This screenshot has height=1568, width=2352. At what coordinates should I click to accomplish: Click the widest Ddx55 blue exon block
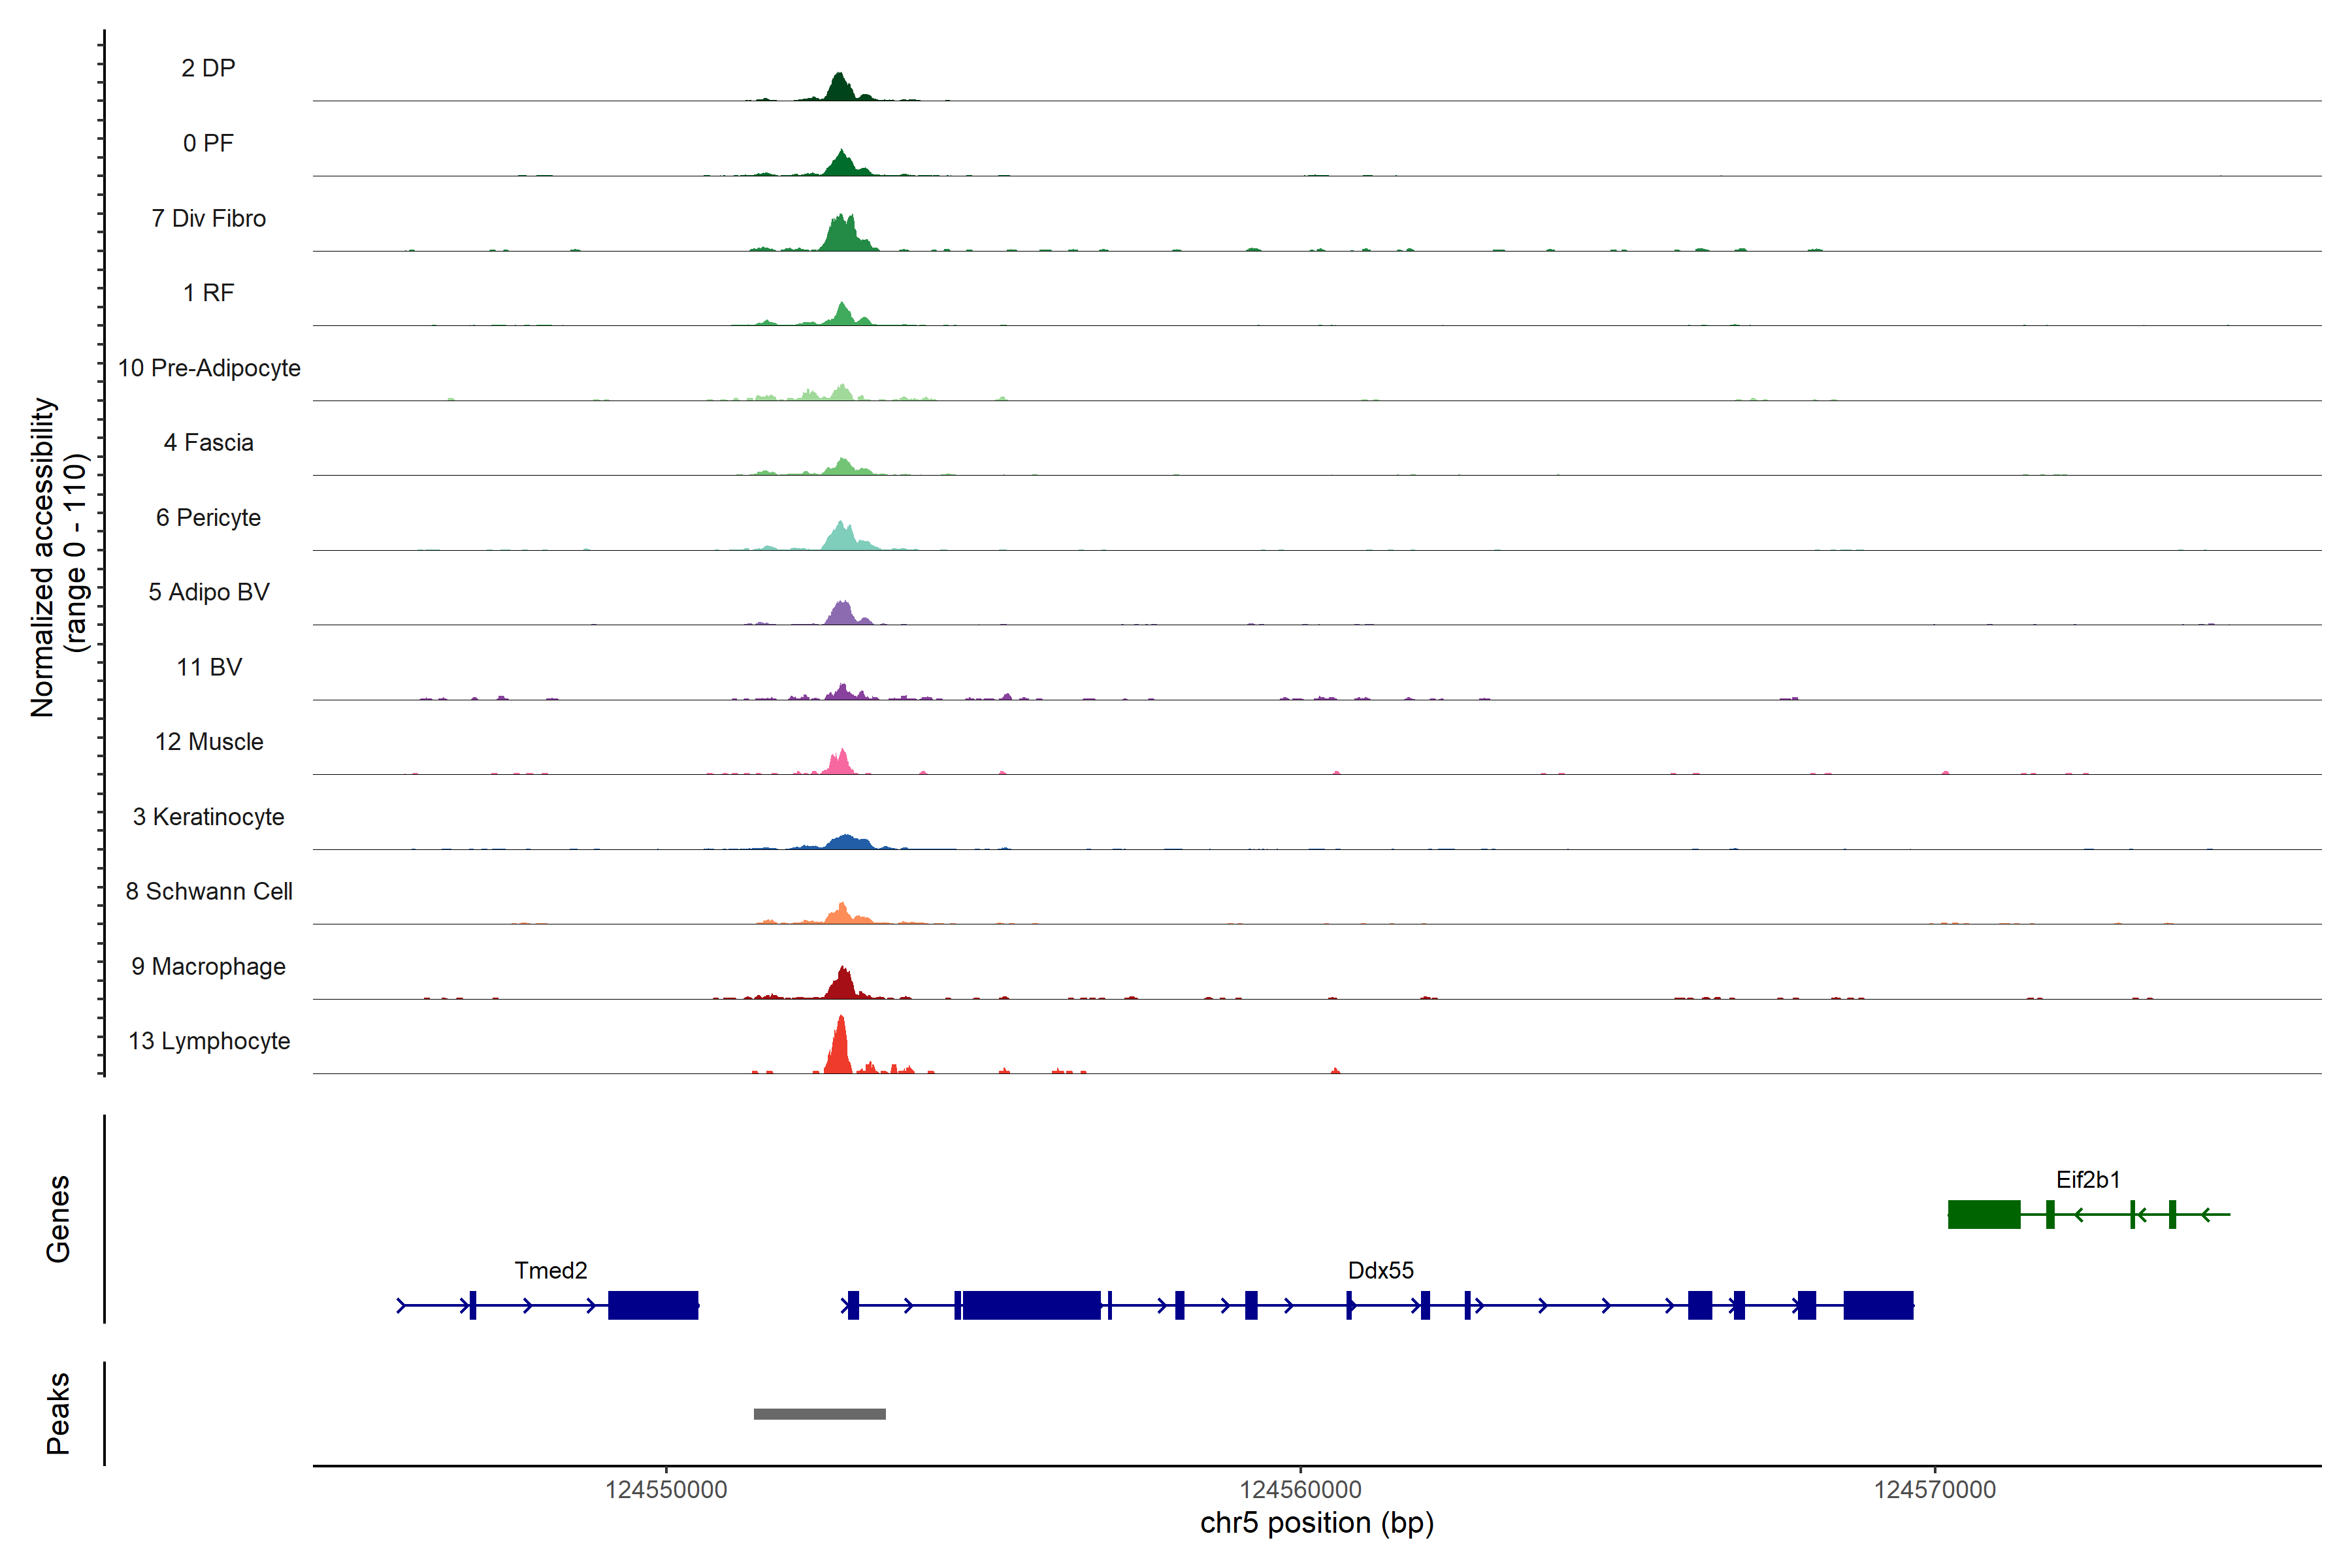point(1031,1305)
